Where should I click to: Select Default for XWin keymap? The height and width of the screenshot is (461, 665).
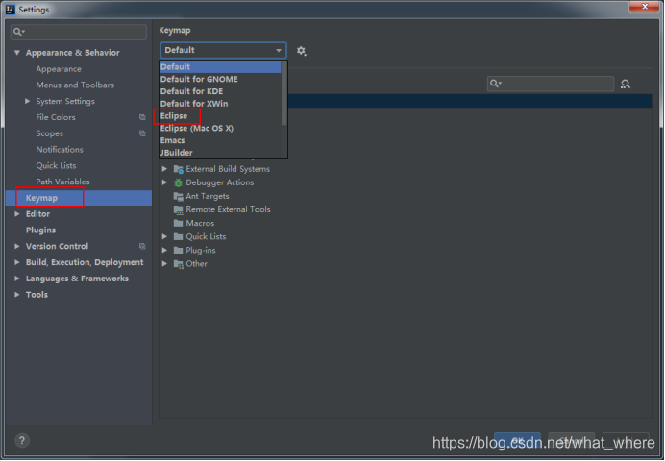220,104
